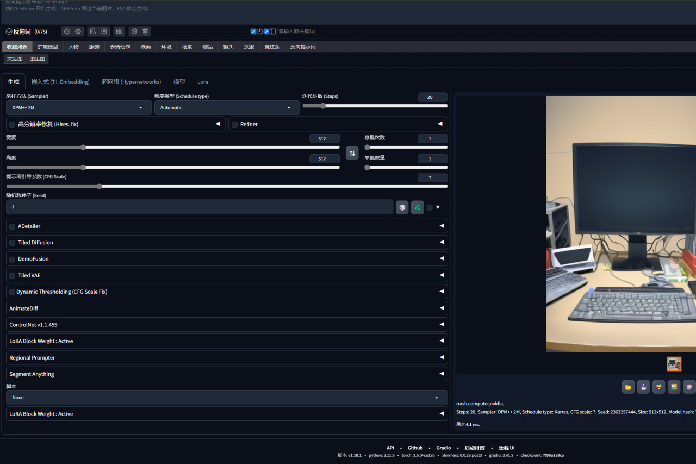Switch to the 模型 tab

tap(179, 82)
